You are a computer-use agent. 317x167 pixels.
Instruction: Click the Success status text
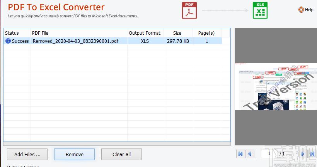coord(20,41)
